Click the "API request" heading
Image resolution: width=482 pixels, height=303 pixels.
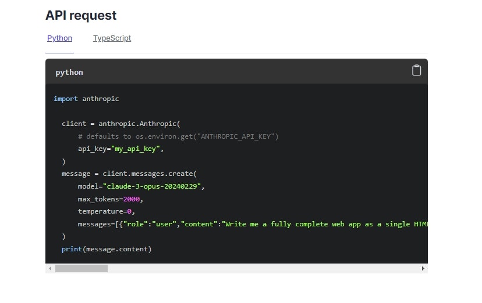coord(81,15)
